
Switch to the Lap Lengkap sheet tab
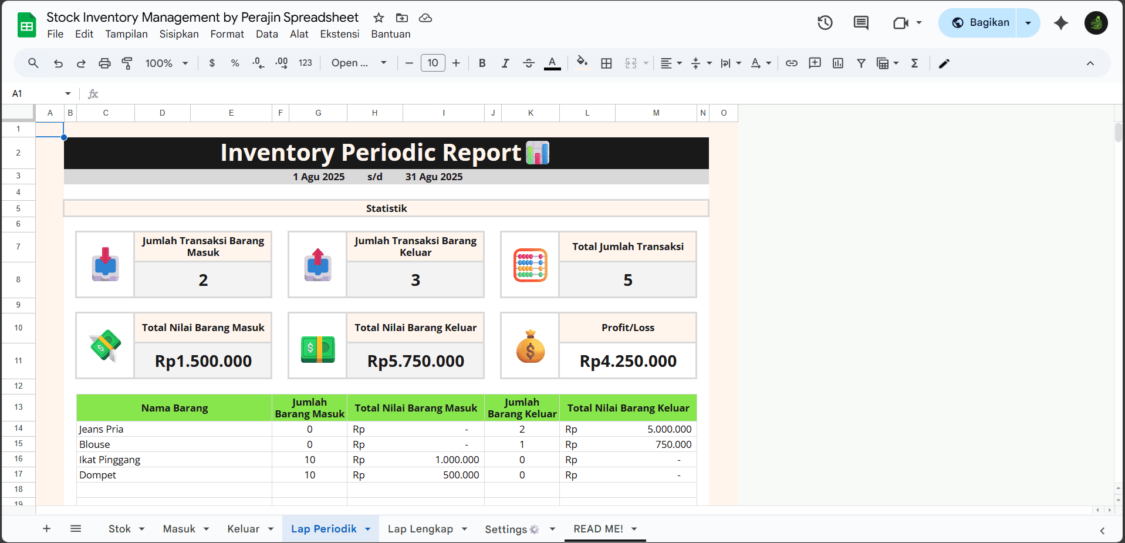(420, 529)
